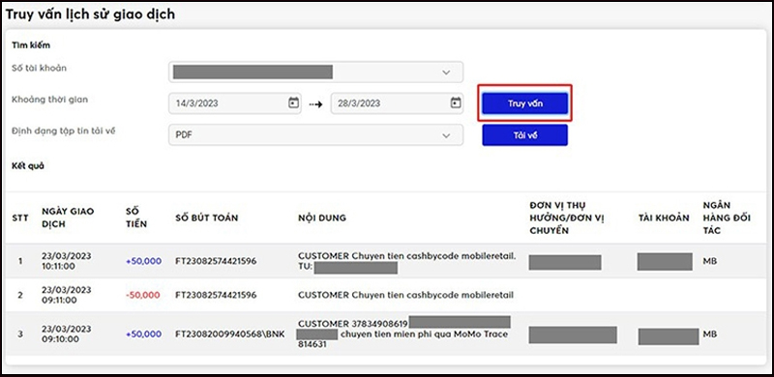
Task: Click the SỐ TIỀN column header
Action: (136, 217)
